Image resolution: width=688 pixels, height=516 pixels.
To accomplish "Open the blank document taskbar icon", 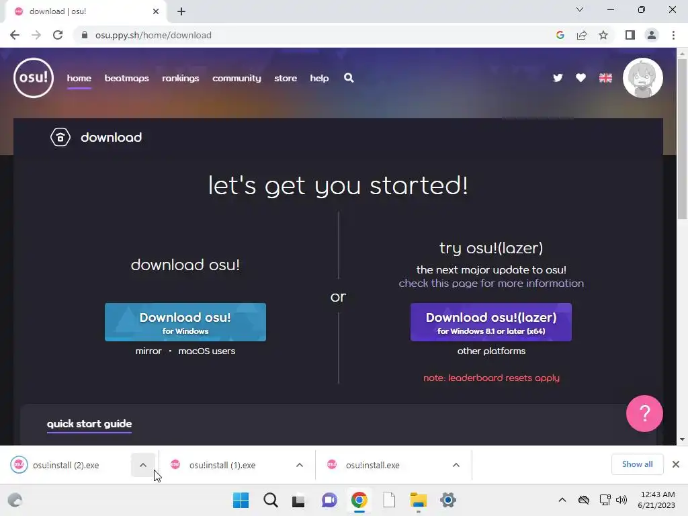I will click(x=389, y=500).
